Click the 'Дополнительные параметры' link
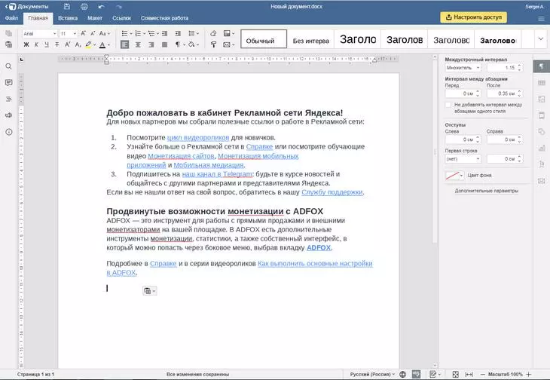 point(486,191)
